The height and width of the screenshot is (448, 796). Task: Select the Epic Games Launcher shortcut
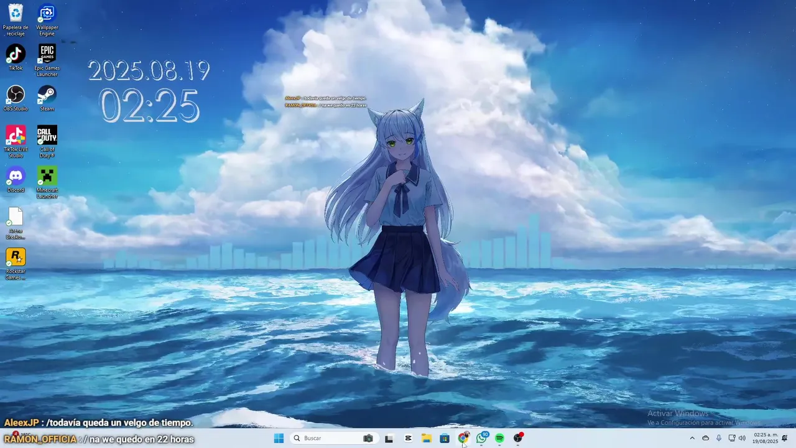(x=47, y=60)
